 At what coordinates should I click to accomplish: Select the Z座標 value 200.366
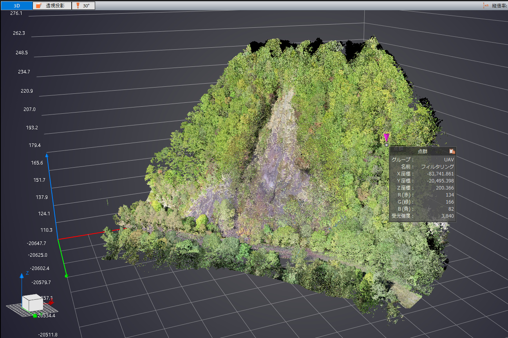(x=444, y=188)
